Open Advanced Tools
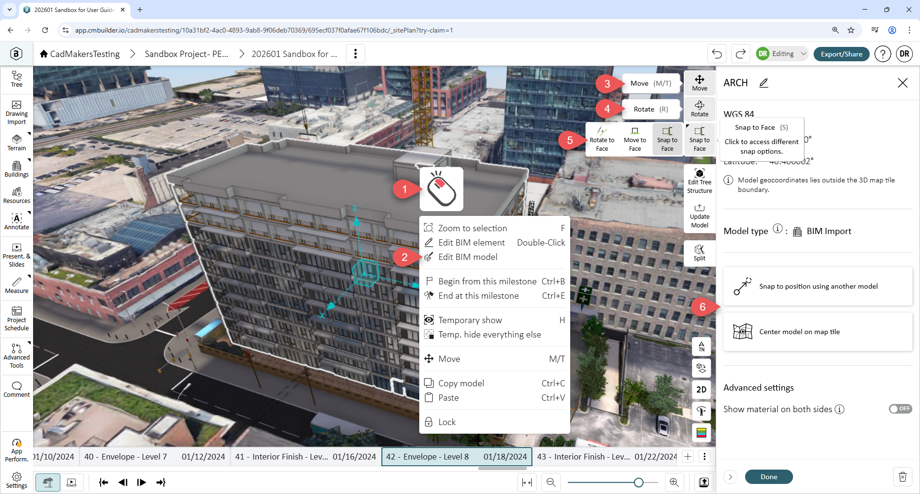Image resolution: width=920 pixels, height=494 pixels. click(x=17, y=356)
